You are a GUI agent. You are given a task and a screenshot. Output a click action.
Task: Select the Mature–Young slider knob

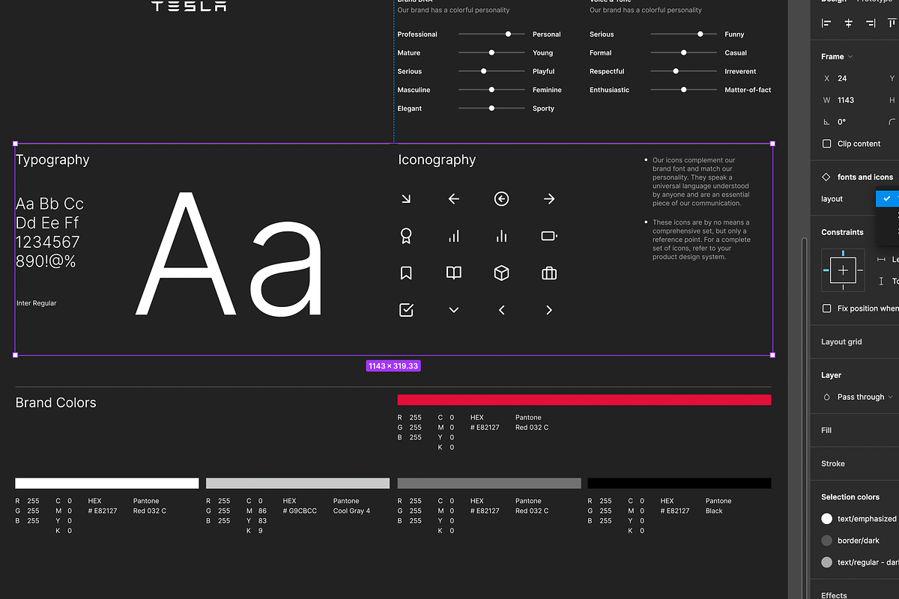(x=491, y=53)
